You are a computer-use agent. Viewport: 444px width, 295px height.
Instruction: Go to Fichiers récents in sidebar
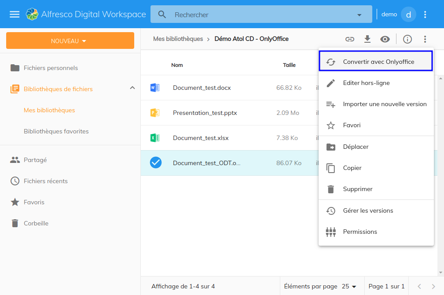(x=45, y=181)
